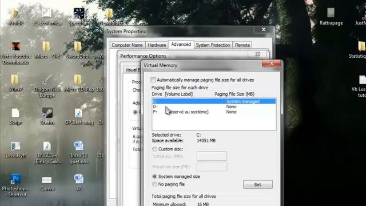Select the D: drive row
The height and width of the screenshot is (206, 366).
(x=214, y=106)
